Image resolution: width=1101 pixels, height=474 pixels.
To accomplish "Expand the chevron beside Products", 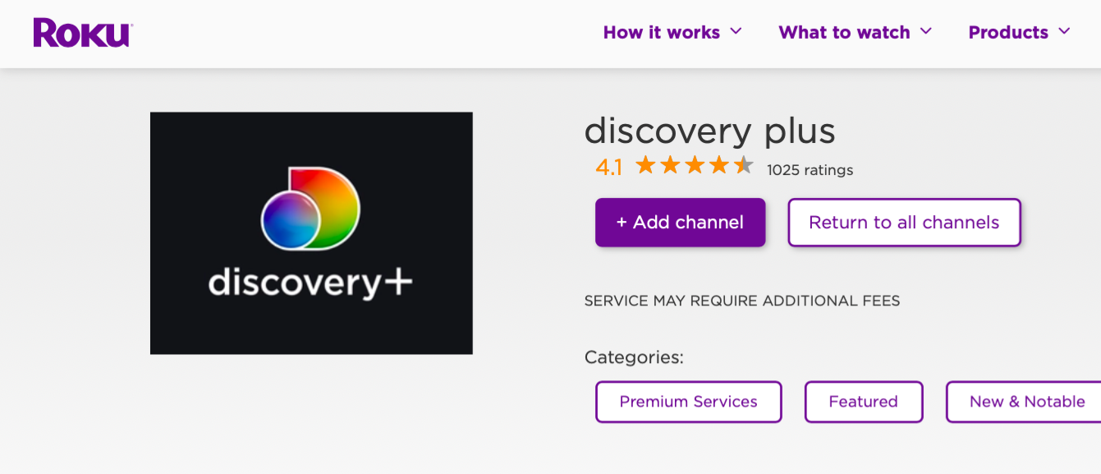I will pos(1065,31).
